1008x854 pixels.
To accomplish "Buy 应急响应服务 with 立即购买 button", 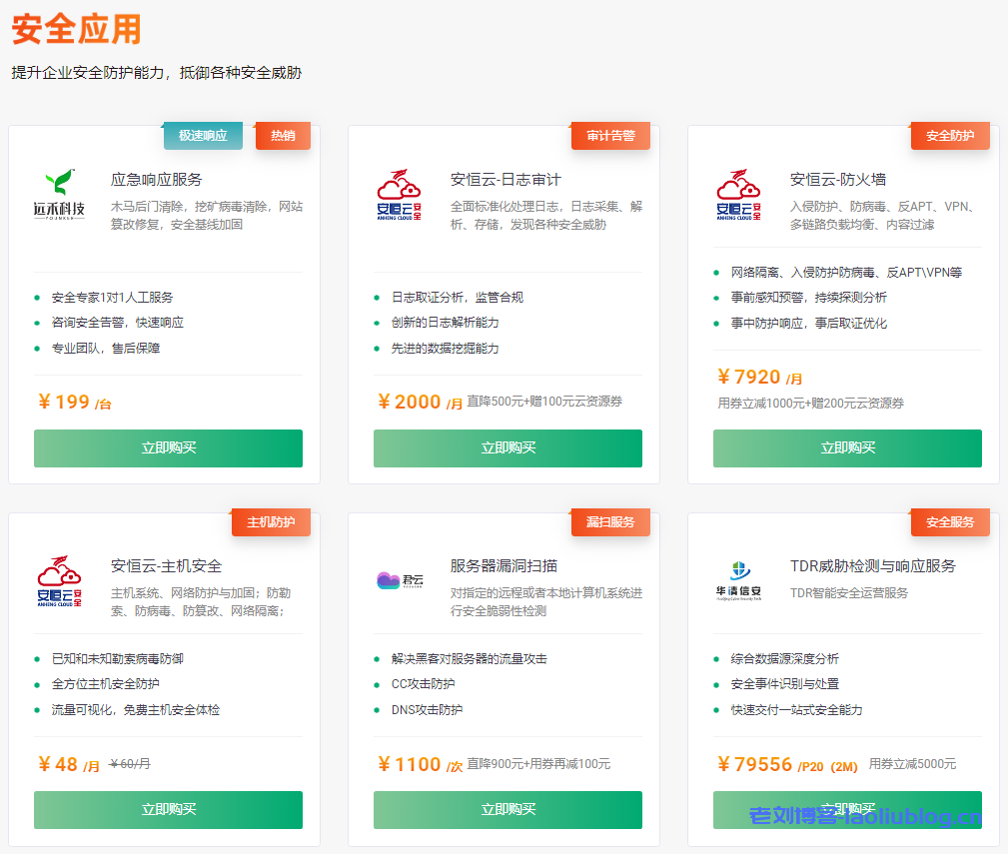I will pyautogui.click(x=168, y=448).
